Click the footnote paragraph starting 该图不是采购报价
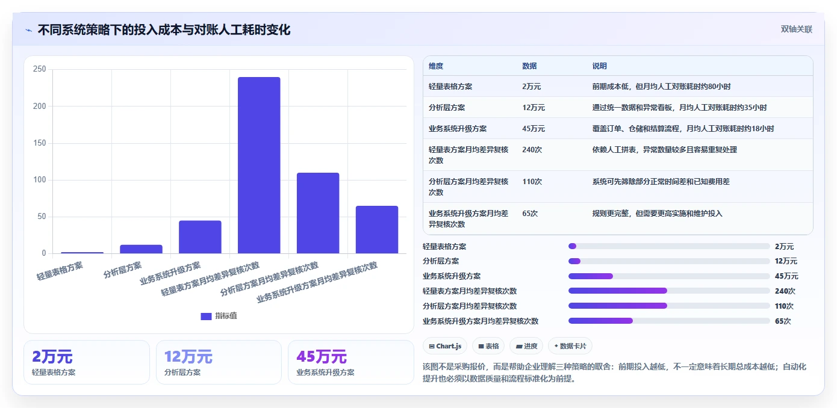Screen dimensions: 837x408 pyautogui.click(x=614, y=373)
